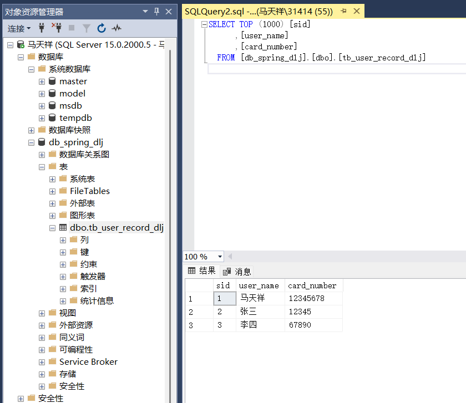Expand the tempdb database node
The width and height of the screenshot is (466, 403).
click(x=42, y=118)
